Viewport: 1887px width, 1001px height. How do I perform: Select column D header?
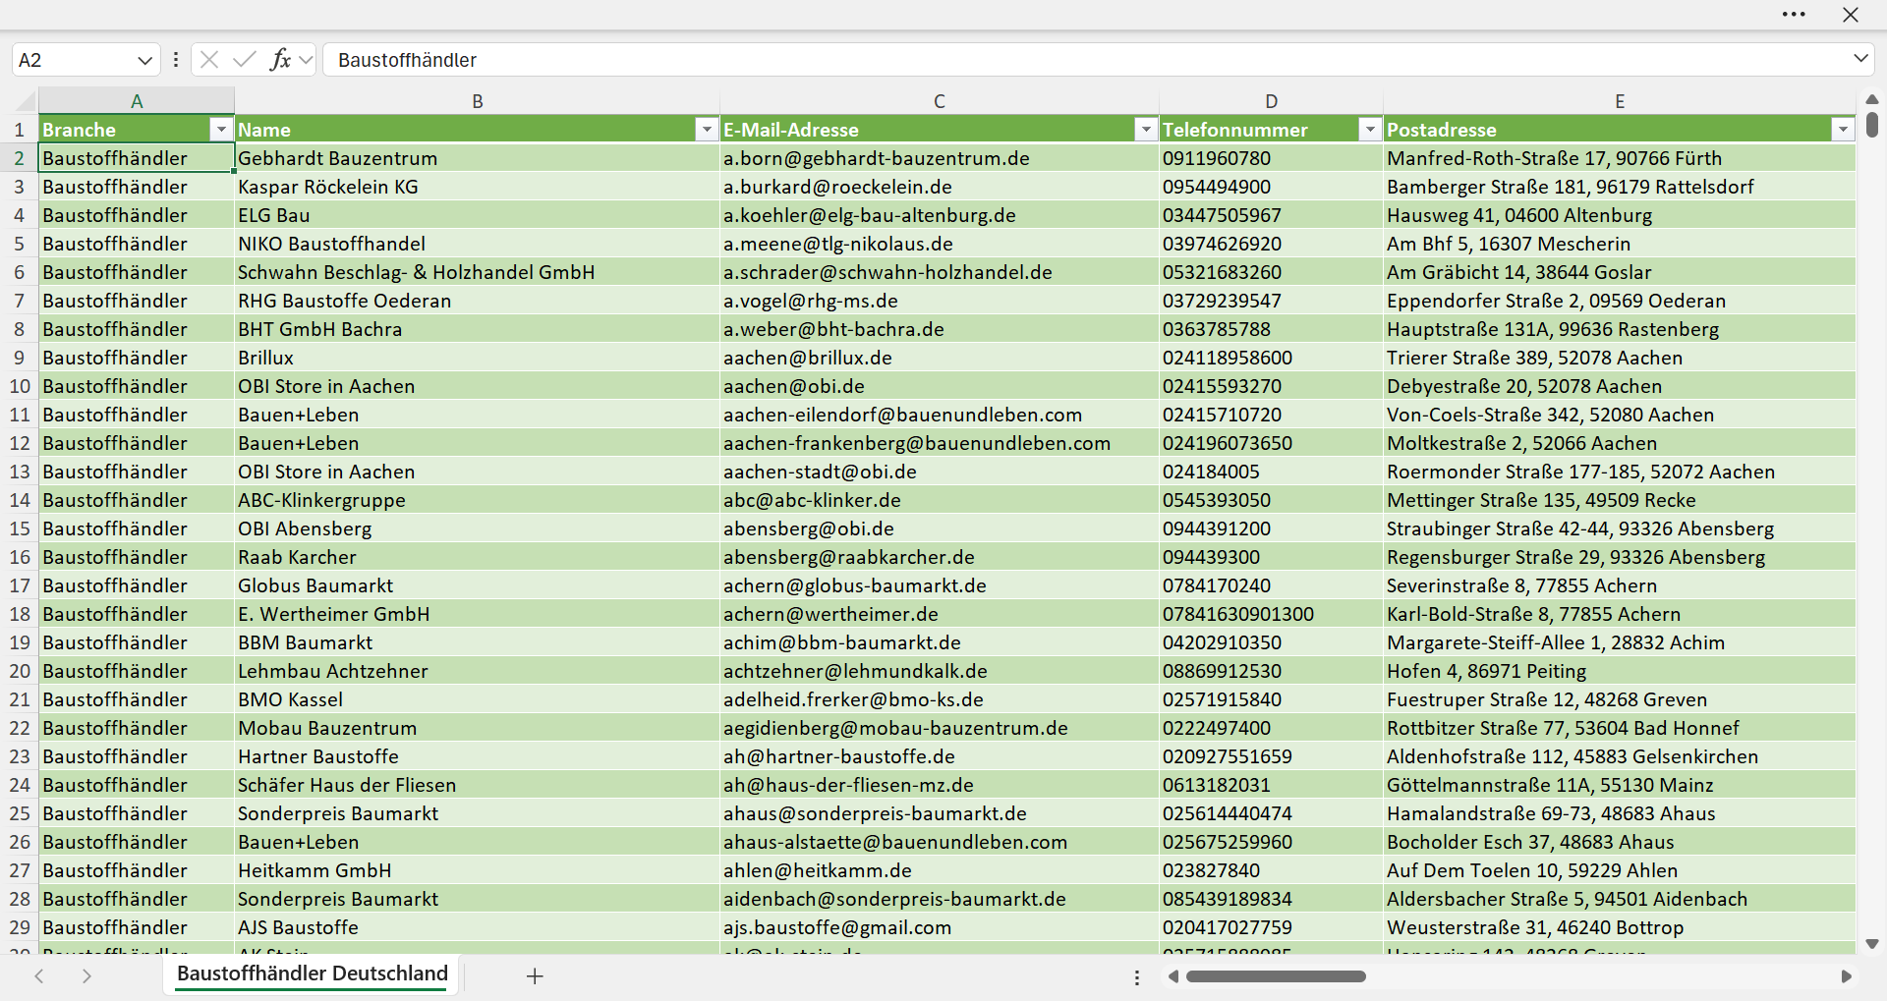click(x=1272, y=101)
